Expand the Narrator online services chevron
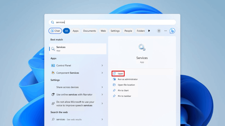Viewport: 225px width, 126px height. pos(102,94)
